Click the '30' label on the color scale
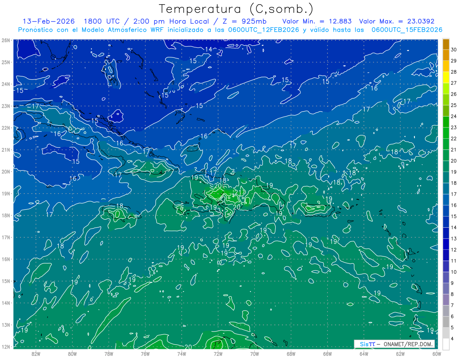464x359 pixels. pyautogui.click(x=454, y=50)
